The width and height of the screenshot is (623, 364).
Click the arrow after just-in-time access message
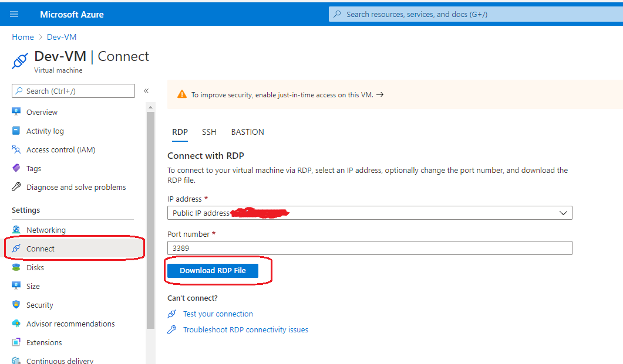tap(380, 94)
